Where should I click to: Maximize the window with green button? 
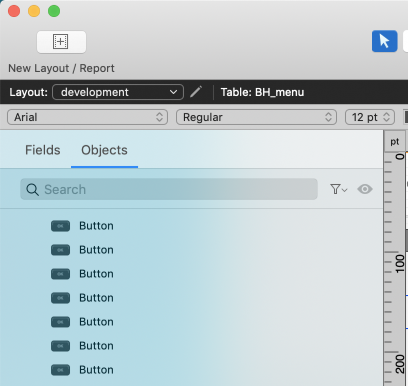pos(54,11)
